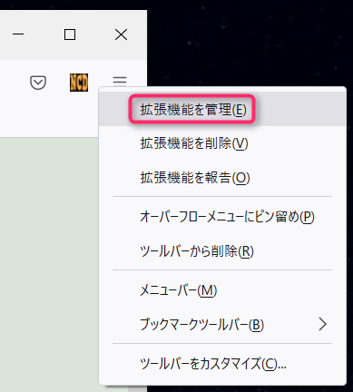Select ツールバーから削除(R) menu entry
The width and height of the screenshot is (353, 392).
coord(222,250)
